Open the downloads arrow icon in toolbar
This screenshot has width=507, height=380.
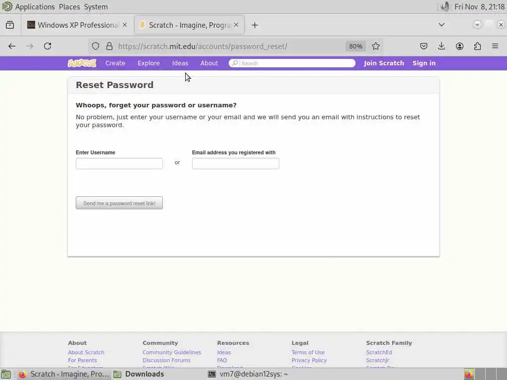(441, 46)
